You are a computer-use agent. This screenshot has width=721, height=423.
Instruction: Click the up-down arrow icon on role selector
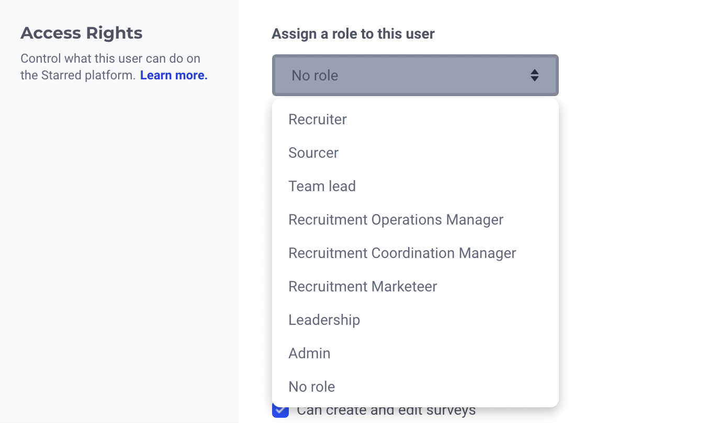[x=534, y=75]
